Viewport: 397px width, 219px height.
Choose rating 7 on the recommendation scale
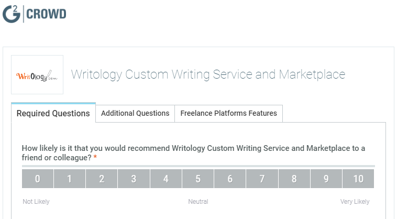pos(262,179)
